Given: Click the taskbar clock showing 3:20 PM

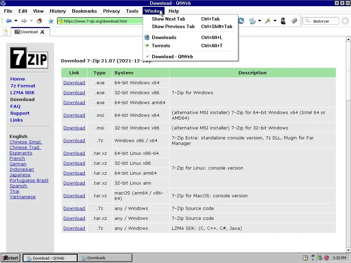Looking at the screenshot, I should pyautogui.click(x=339, y=258).
